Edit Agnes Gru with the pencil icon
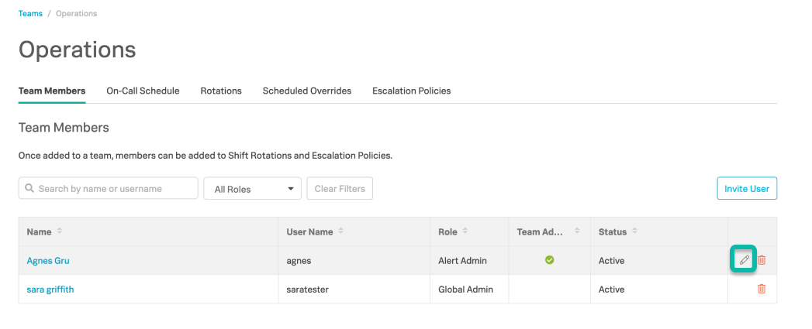Image resolution: width=812 pixels, height=329 pixels. coord(745,260)
